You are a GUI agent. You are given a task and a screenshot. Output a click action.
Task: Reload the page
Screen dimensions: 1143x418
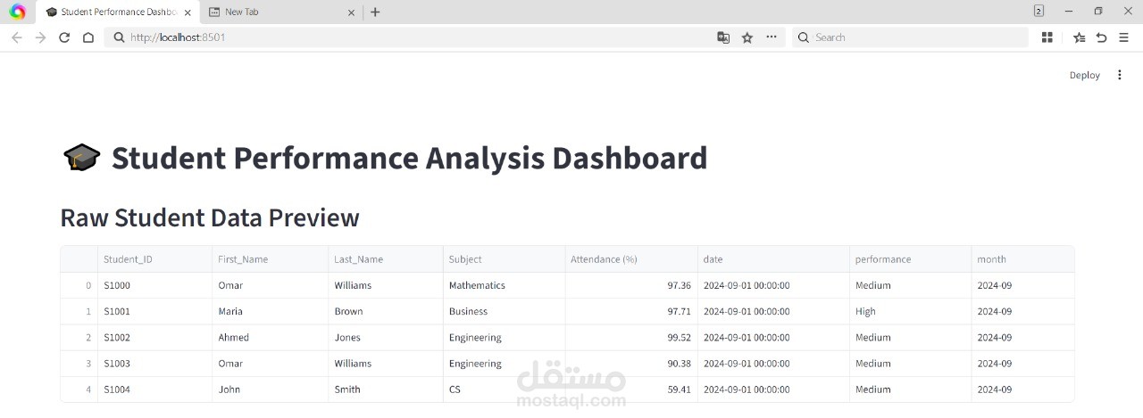(64, 37)
